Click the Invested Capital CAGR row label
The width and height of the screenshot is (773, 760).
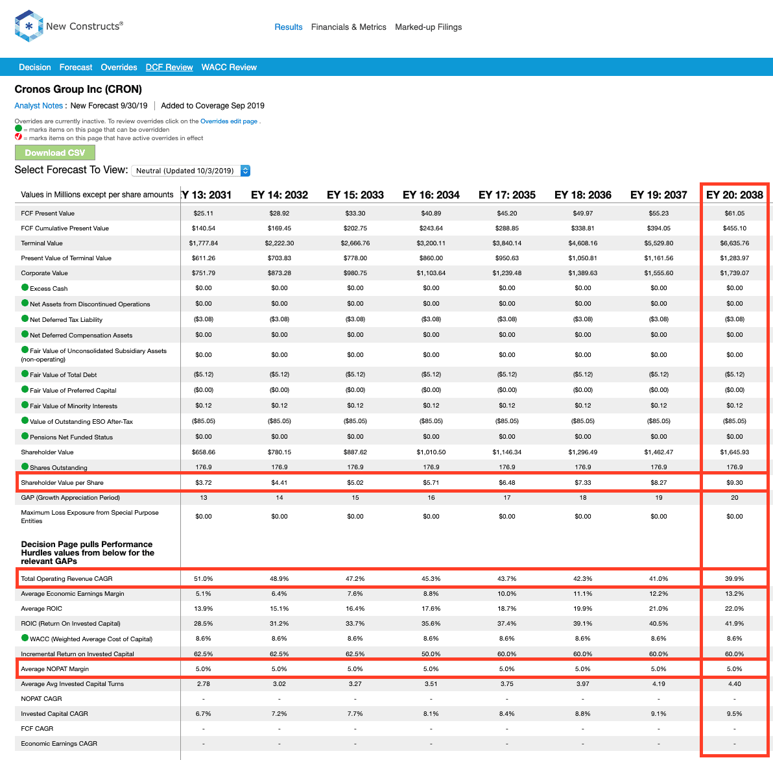(x=54, y=714)
